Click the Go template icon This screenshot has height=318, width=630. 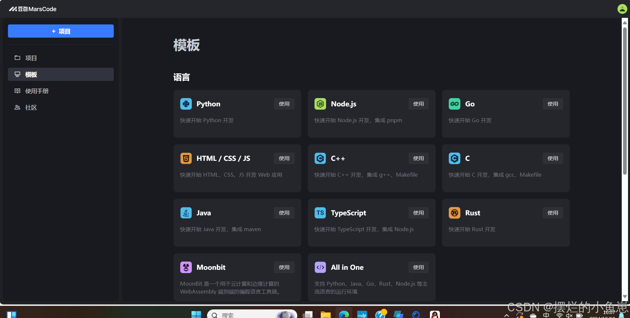click(x=454, y=104)
